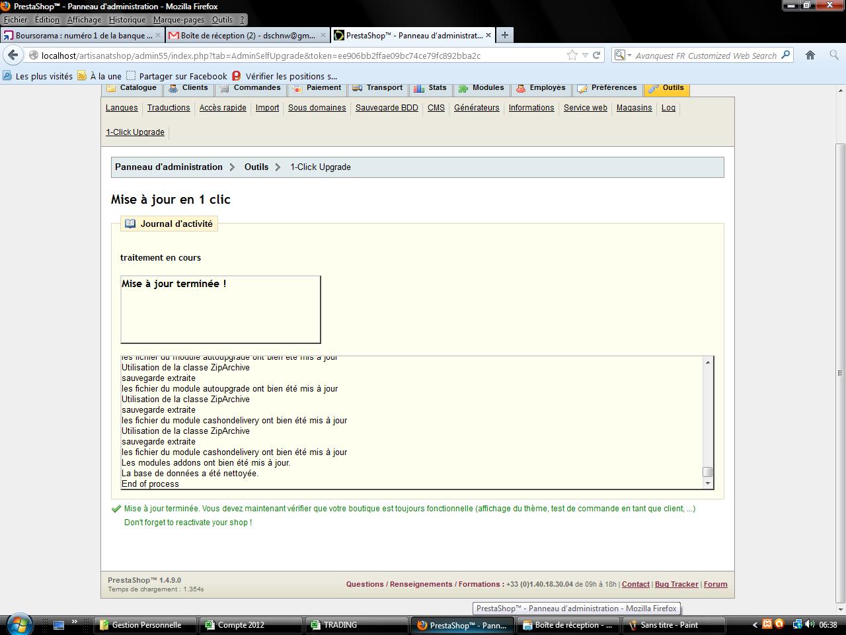
Task: Open the Marque-pages menu
Action: (178, 20)
